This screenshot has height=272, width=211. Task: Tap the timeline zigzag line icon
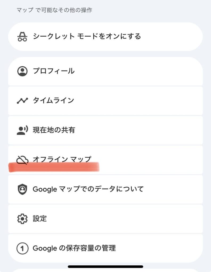[22, 101]
